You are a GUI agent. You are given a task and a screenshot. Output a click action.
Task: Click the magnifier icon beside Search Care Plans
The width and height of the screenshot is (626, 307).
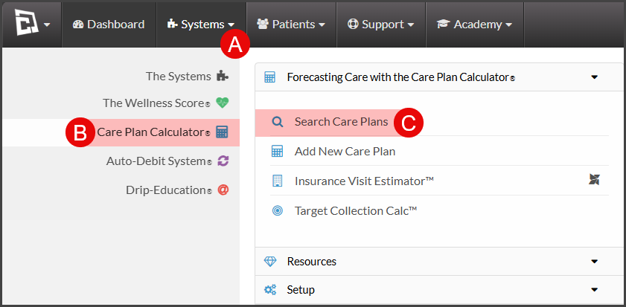coord(277,122)
